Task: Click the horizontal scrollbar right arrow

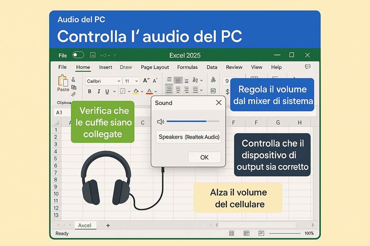Action: pyautogui.click(x=313, y=225)
